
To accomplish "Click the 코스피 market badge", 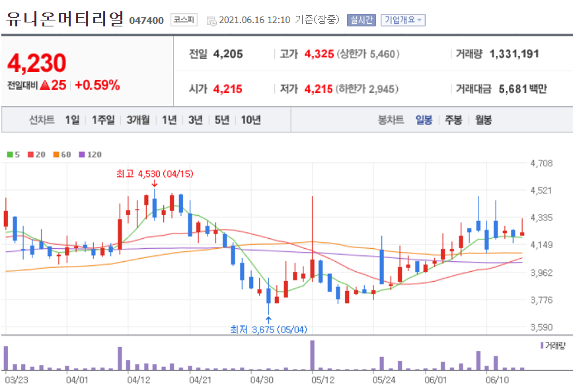I will point(184,20).
